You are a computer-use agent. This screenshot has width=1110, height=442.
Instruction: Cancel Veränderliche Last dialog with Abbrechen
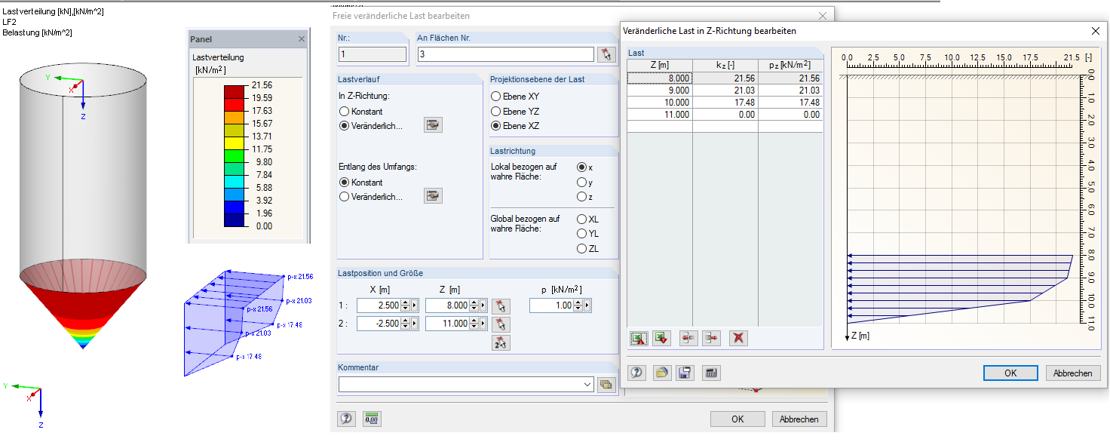[x=1073, y=373]
